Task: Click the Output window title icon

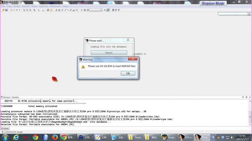Action: (2, 97)
